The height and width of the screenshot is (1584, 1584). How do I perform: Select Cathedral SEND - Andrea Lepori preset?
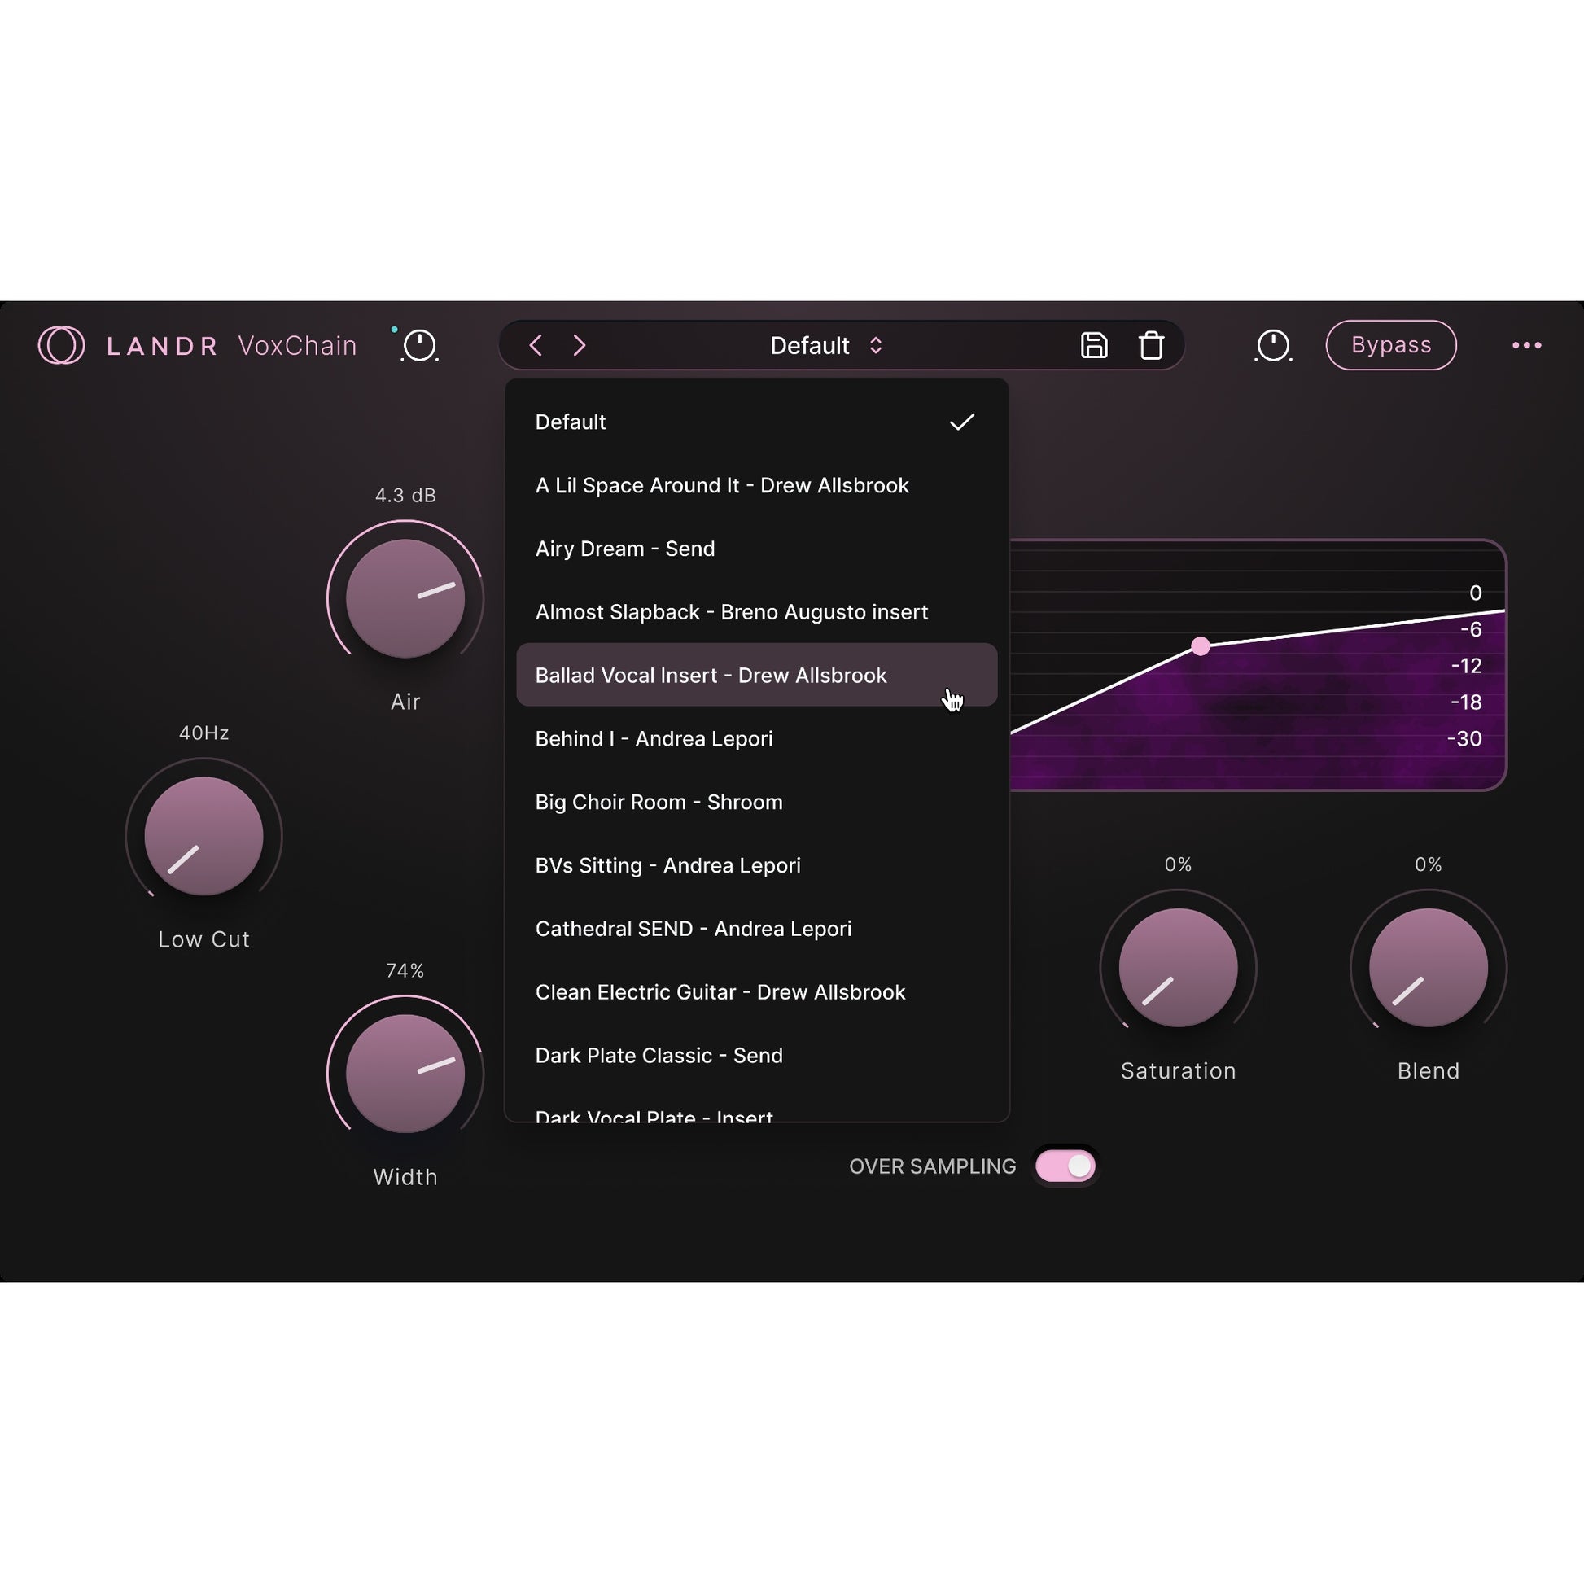click(x=693, y=929)
